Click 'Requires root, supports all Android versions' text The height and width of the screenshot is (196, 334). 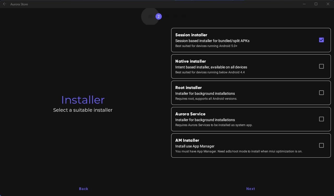pyautogui.click(x=206, y=99)
